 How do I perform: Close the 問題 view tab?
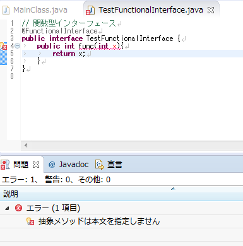coord(36,165)
